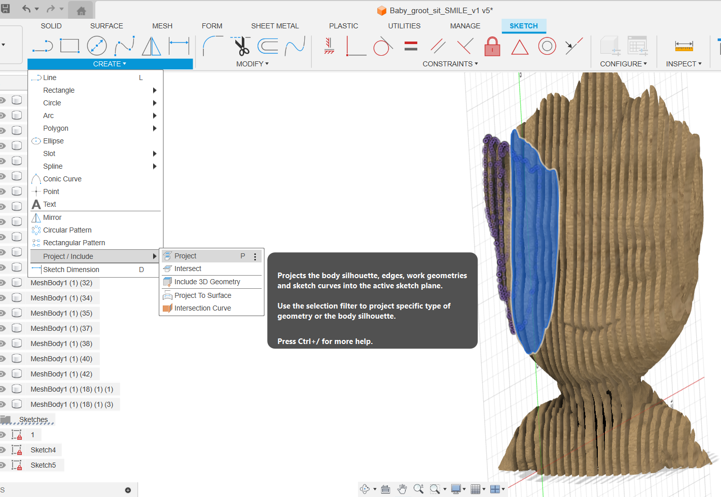The height and width of the screenshot is (497, 721).
Task: Select the Sketch Dimension toolbar icon
Action: [178, 46]
